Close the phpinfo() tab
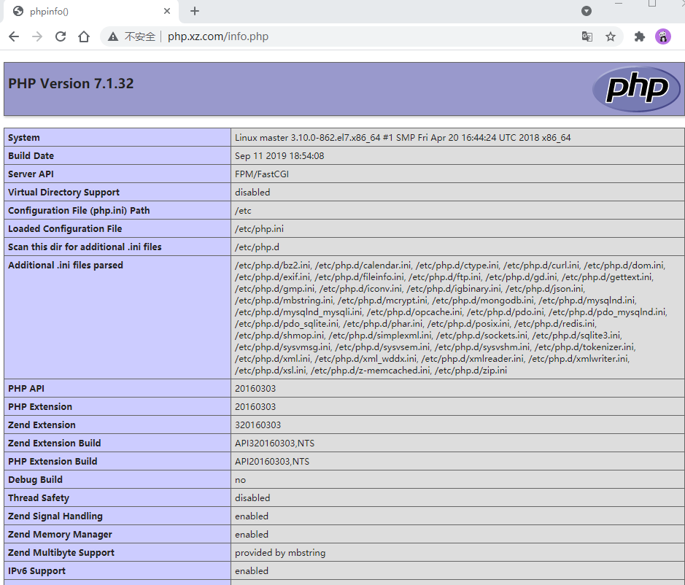 pyautogui.click(x=167, y=12)
